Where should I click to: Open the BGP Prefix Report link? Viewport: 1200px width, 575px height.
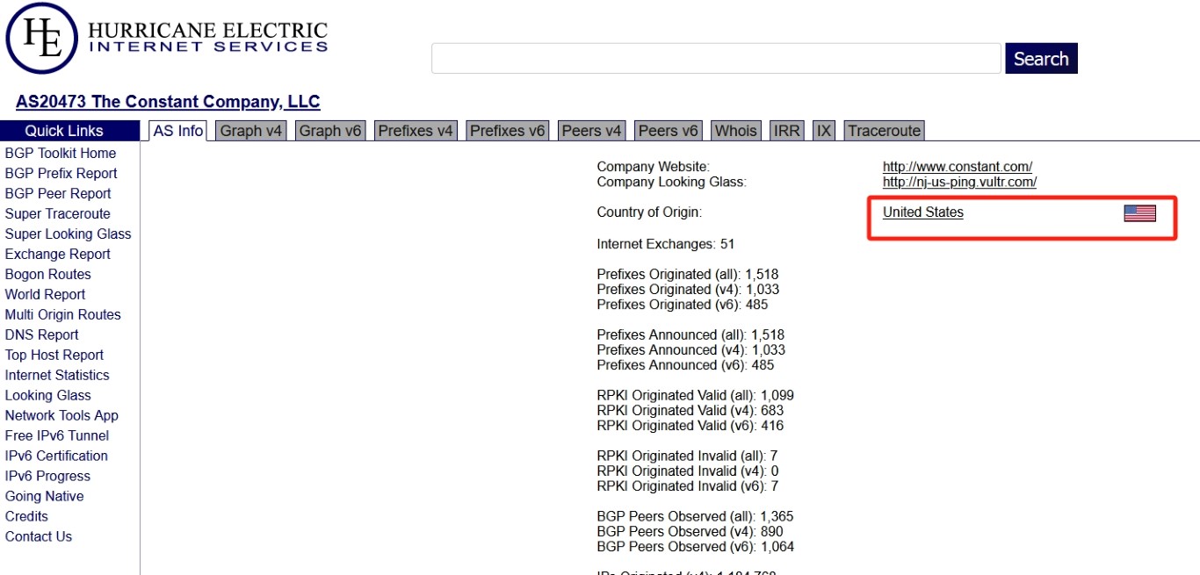61,173
